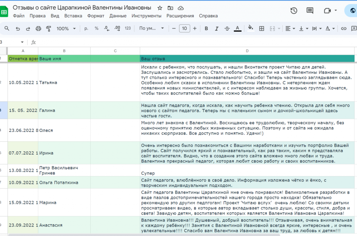Open the fill color bucket
Image resolution: width=357 pixels, height=236 pixels.
tap(250, 29)
